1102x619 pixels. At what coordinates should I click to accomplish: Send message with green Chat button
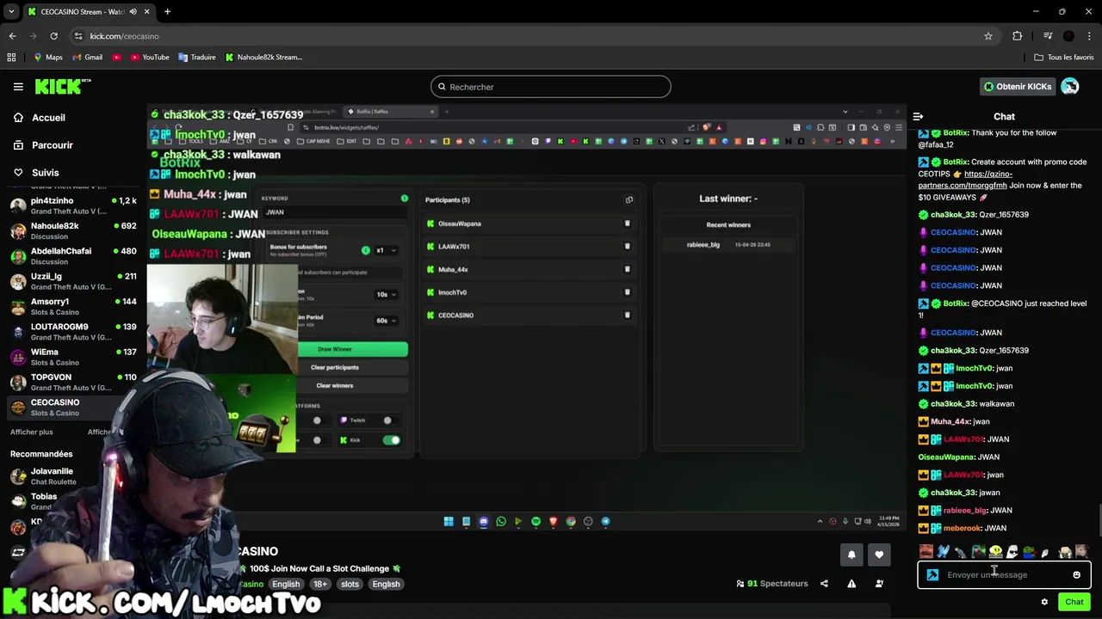1074,602
